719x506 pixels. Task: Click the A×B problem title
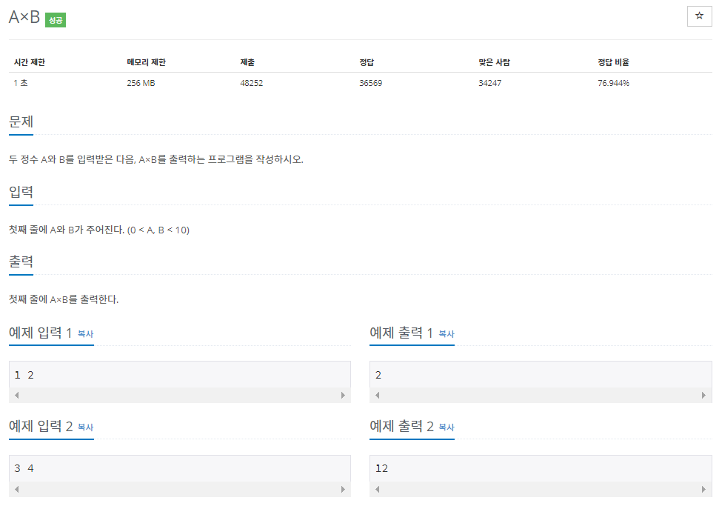[x=24, y=18]
